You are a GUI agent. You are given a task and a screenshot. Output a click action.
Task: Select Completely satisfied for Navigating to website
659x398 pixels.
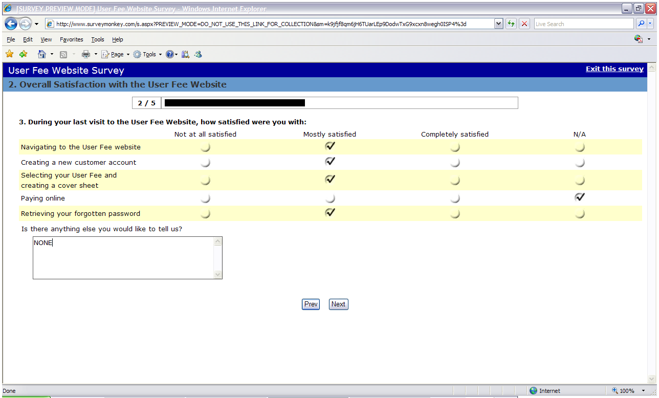point(455,147)
